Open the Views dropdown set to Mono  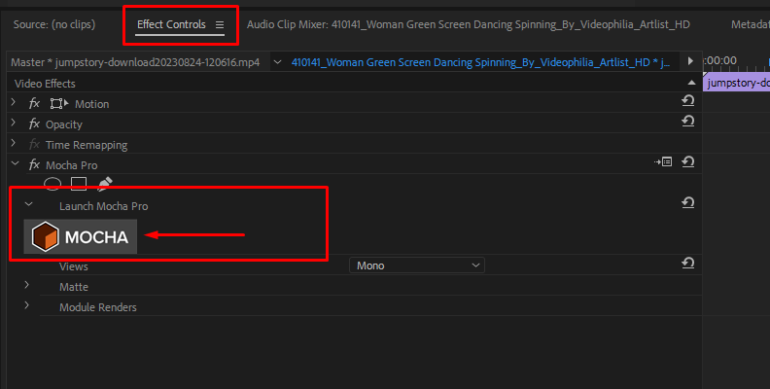pos(417,265)
